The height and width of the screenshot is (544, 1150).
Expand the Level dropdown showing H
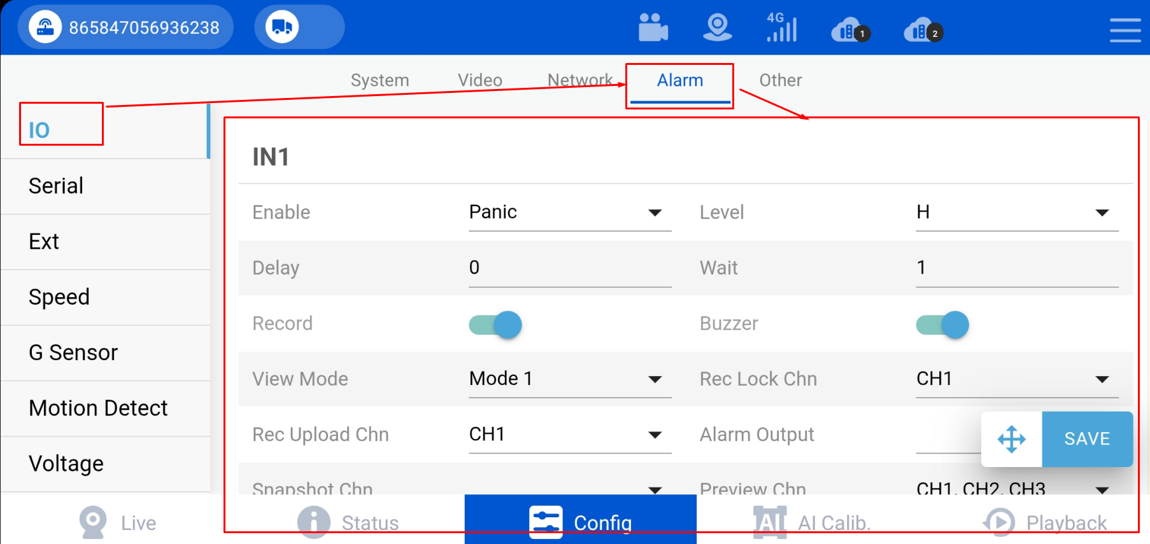[1017, 213]
